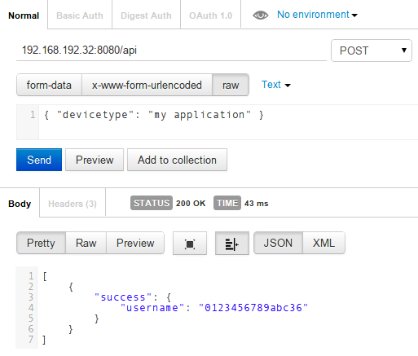Open the POST method dropdown
This screenshot has width=418, height=356.
[x=372, y=51]
